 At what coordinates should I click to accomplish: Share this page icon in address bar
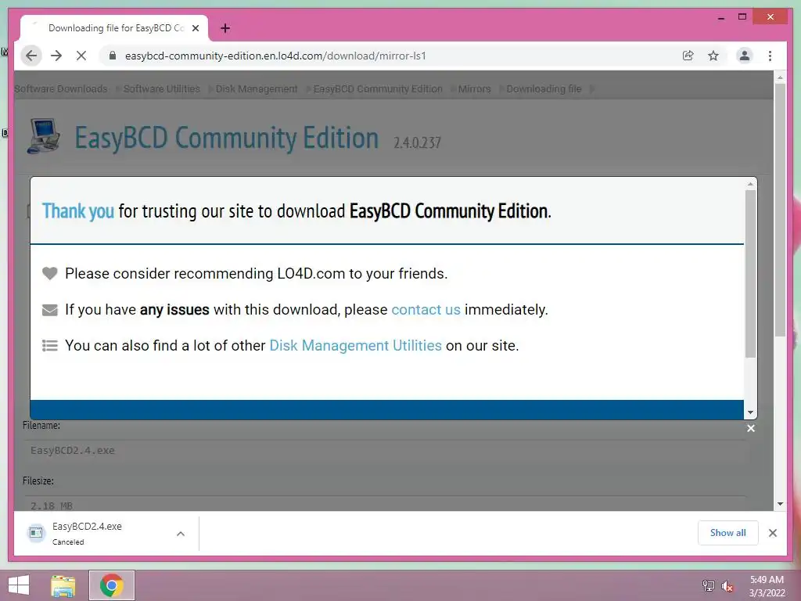coord(688,56)
